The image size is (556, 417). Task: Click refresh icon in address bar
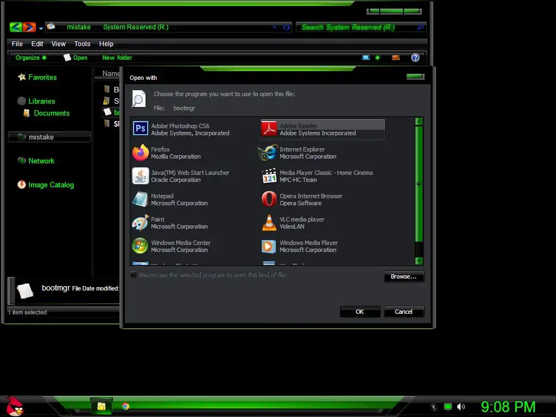[287, 27]
